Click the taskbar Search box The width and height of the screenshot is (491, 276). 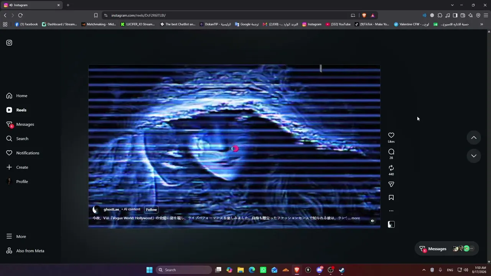pyautogui.click(x=184, y=270)
